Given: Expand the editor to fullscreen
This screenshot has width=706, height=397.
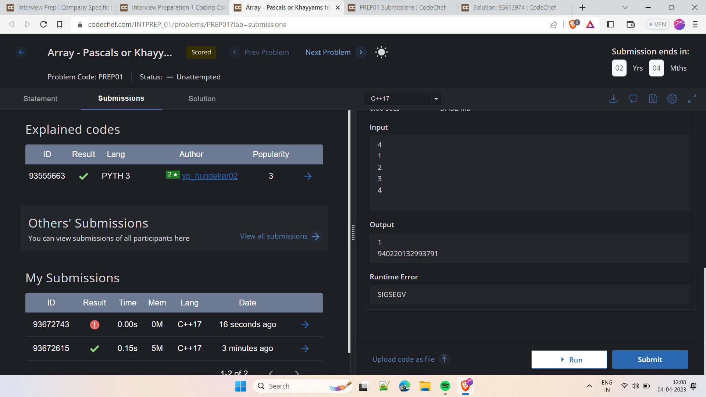Looking at the screenshot, I should pyautogui.click(x=692, y=99).
